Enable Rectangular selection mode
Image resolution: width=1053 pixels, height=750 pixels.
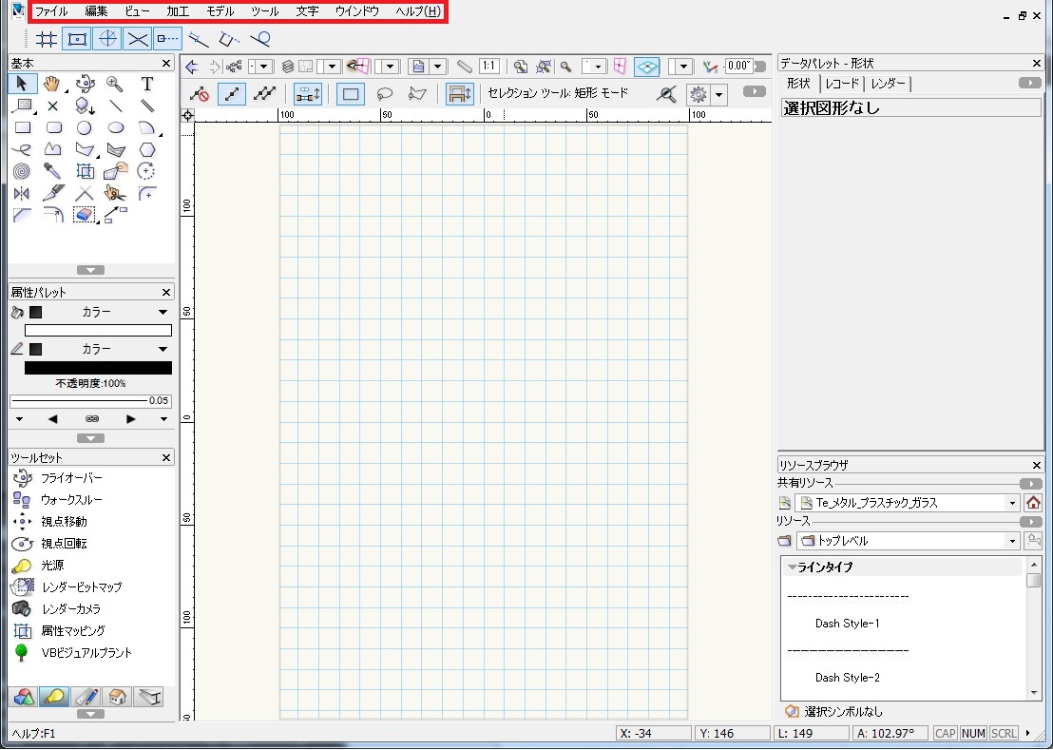(x=351, y=94)
